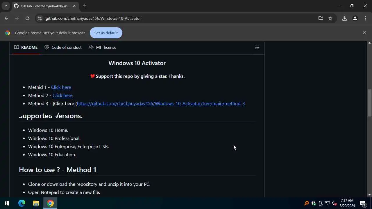Open Windows Security tray icon
This screenshot has width=372, height=209.
(314, 203)
